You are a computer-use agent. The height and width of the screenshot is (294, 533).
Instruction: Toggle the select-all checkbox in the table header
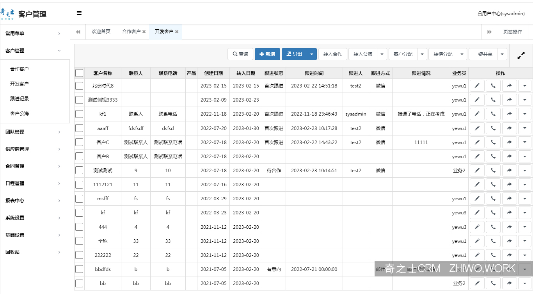coord(79,73)
